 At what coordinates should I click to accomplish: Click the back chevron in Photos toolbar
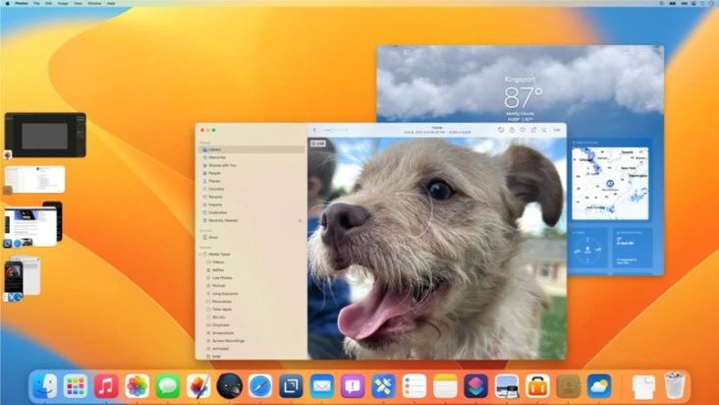click(315, 130)
